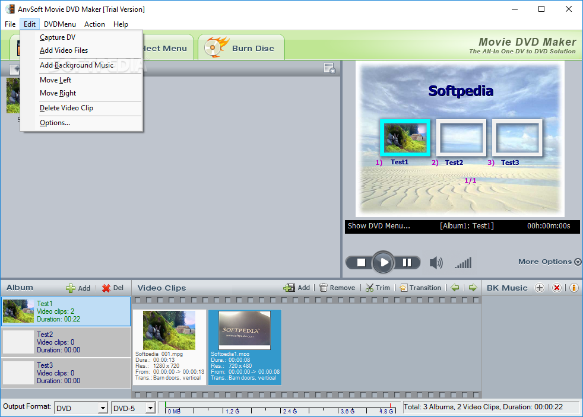Switch to the Burn Disc tab
This screenshot has width=583, height=417.
[241, 47]
